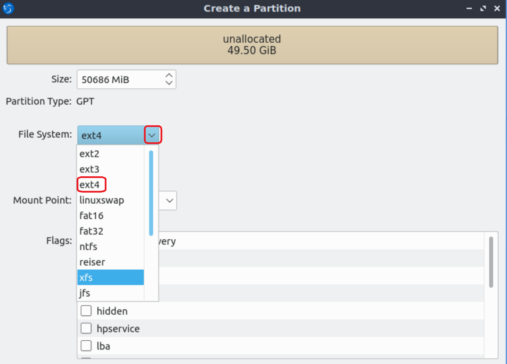Click the app icon in title bar
This screenshot has width=507, height=364.
8,8
